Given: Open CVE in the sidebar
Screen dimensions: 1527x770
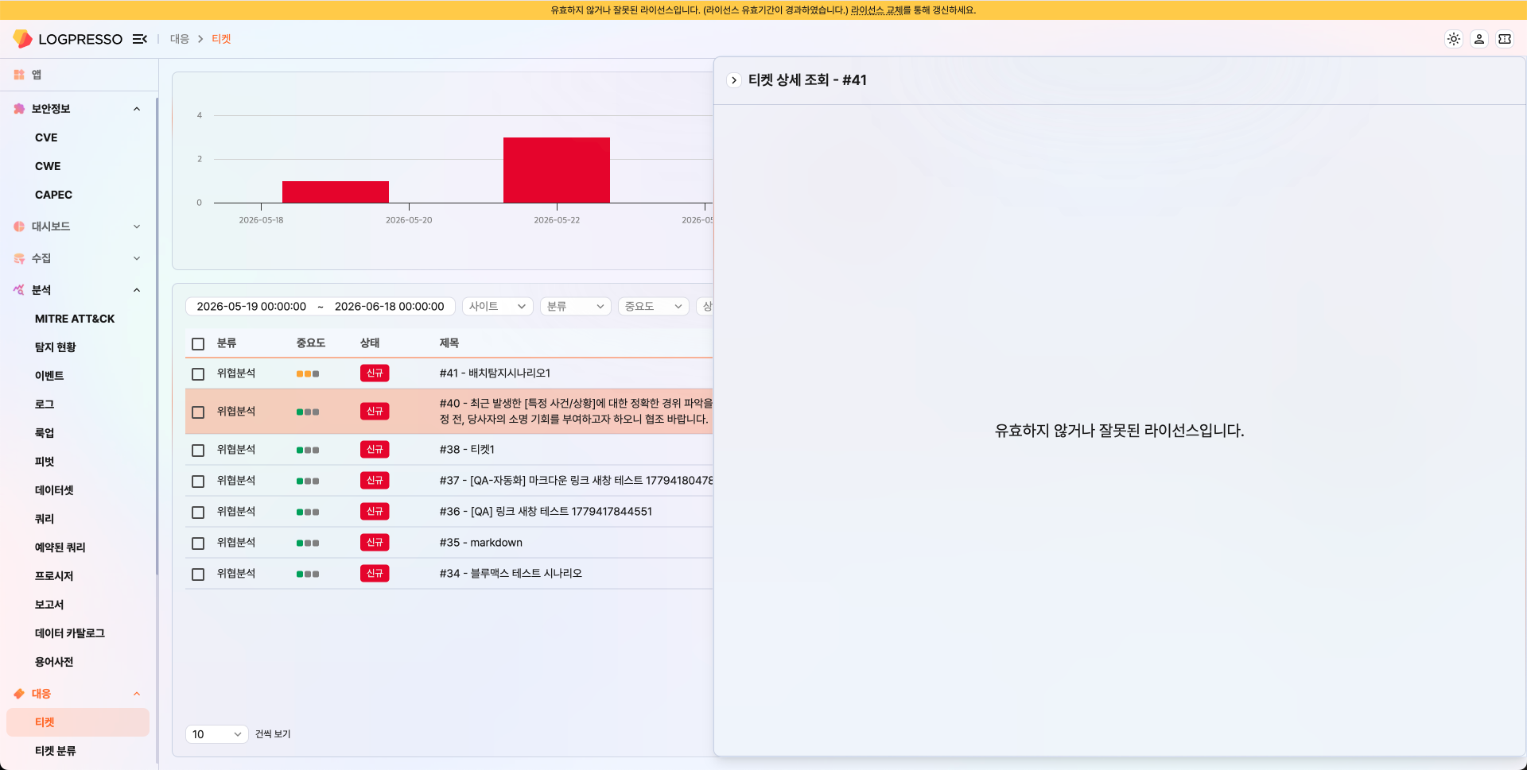Looking at the screenshot, I should pyautogui.click(x=46, y=137).
